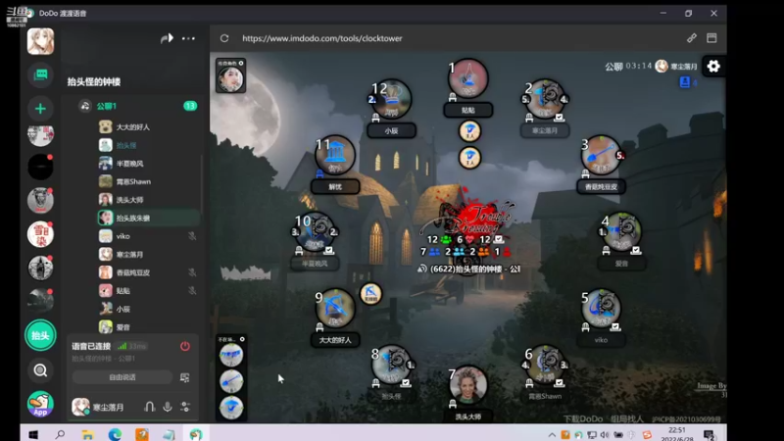This screenshot has width=784, height=441.
Task: Open File Explorer from taskbar
Action: pyautogui.click(x=87, y=434)
